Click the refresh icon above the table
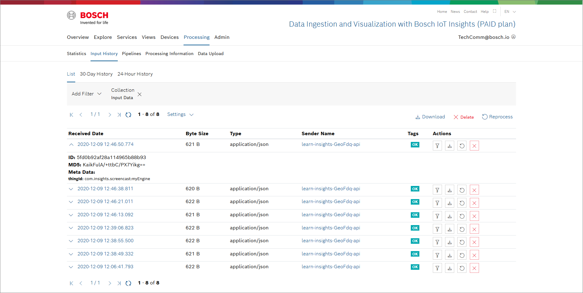Screen dimensions: 583x293 (128, 115)
